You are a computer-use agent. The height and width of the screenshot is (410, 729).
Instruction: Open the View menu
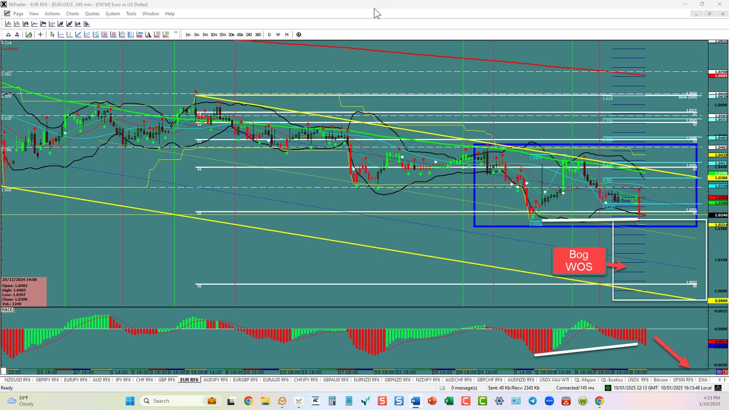[x=34, y=14]
